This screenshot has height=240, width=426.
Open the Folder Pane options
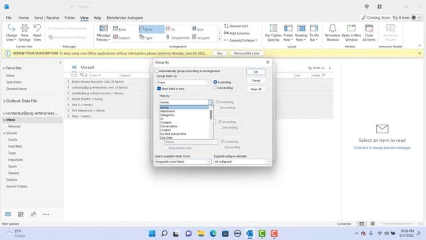(288, 33)
